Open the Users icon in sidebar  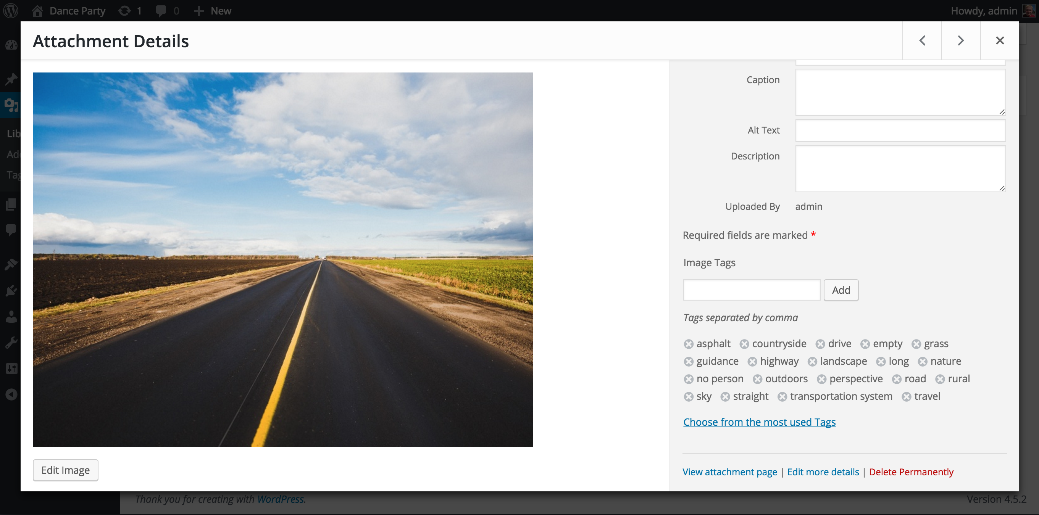(x=11, y=317)
